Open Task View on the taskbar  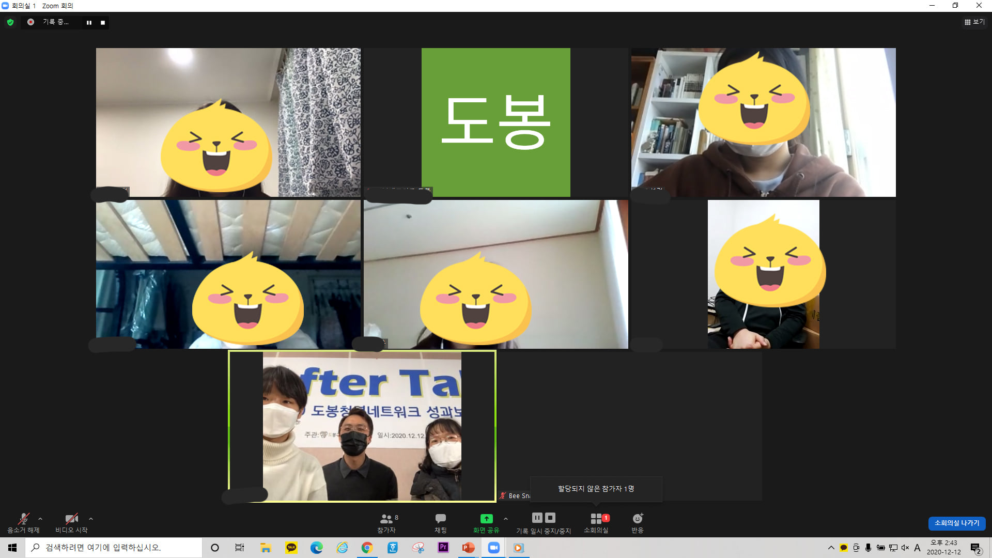[x=240, y=548]
